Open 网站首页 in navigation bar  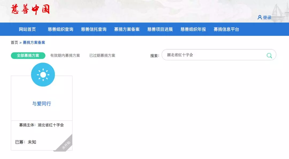tap(27, 29)
